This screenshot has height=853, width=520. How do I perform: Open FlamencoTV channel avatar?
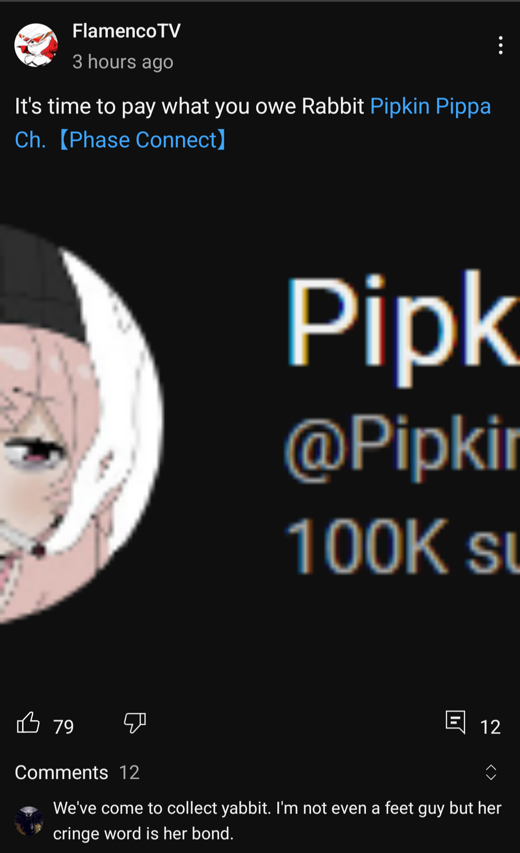point(36,45)
